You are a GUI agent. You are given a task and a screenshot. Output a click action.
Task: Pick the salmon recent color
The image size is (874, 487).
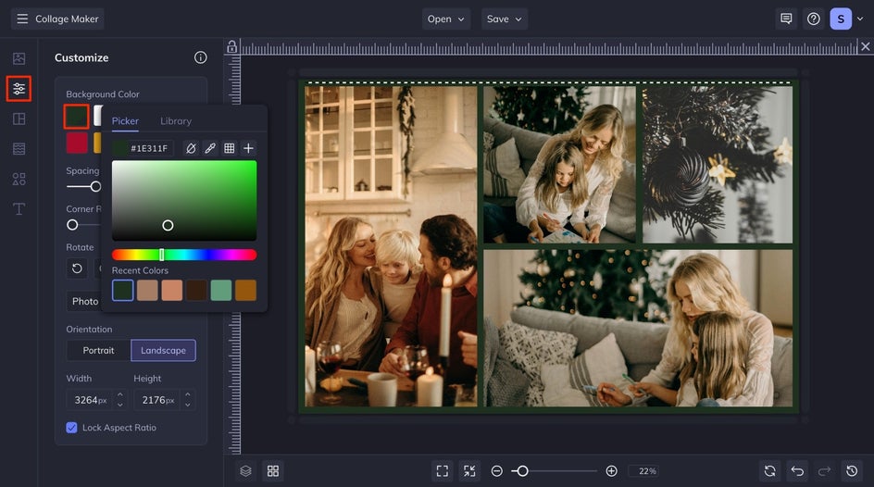[171, 291]
